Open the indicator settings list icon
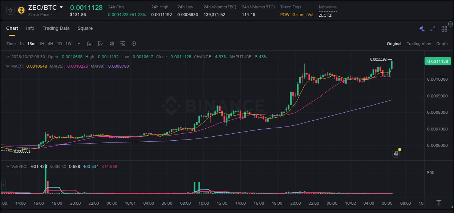The width and height of the screenshot is (454, 213). [123, 44]
